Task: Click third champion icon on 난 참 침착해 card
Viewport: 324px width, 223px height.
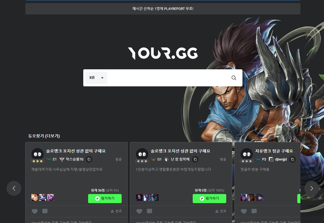Action: click(155, 197)
